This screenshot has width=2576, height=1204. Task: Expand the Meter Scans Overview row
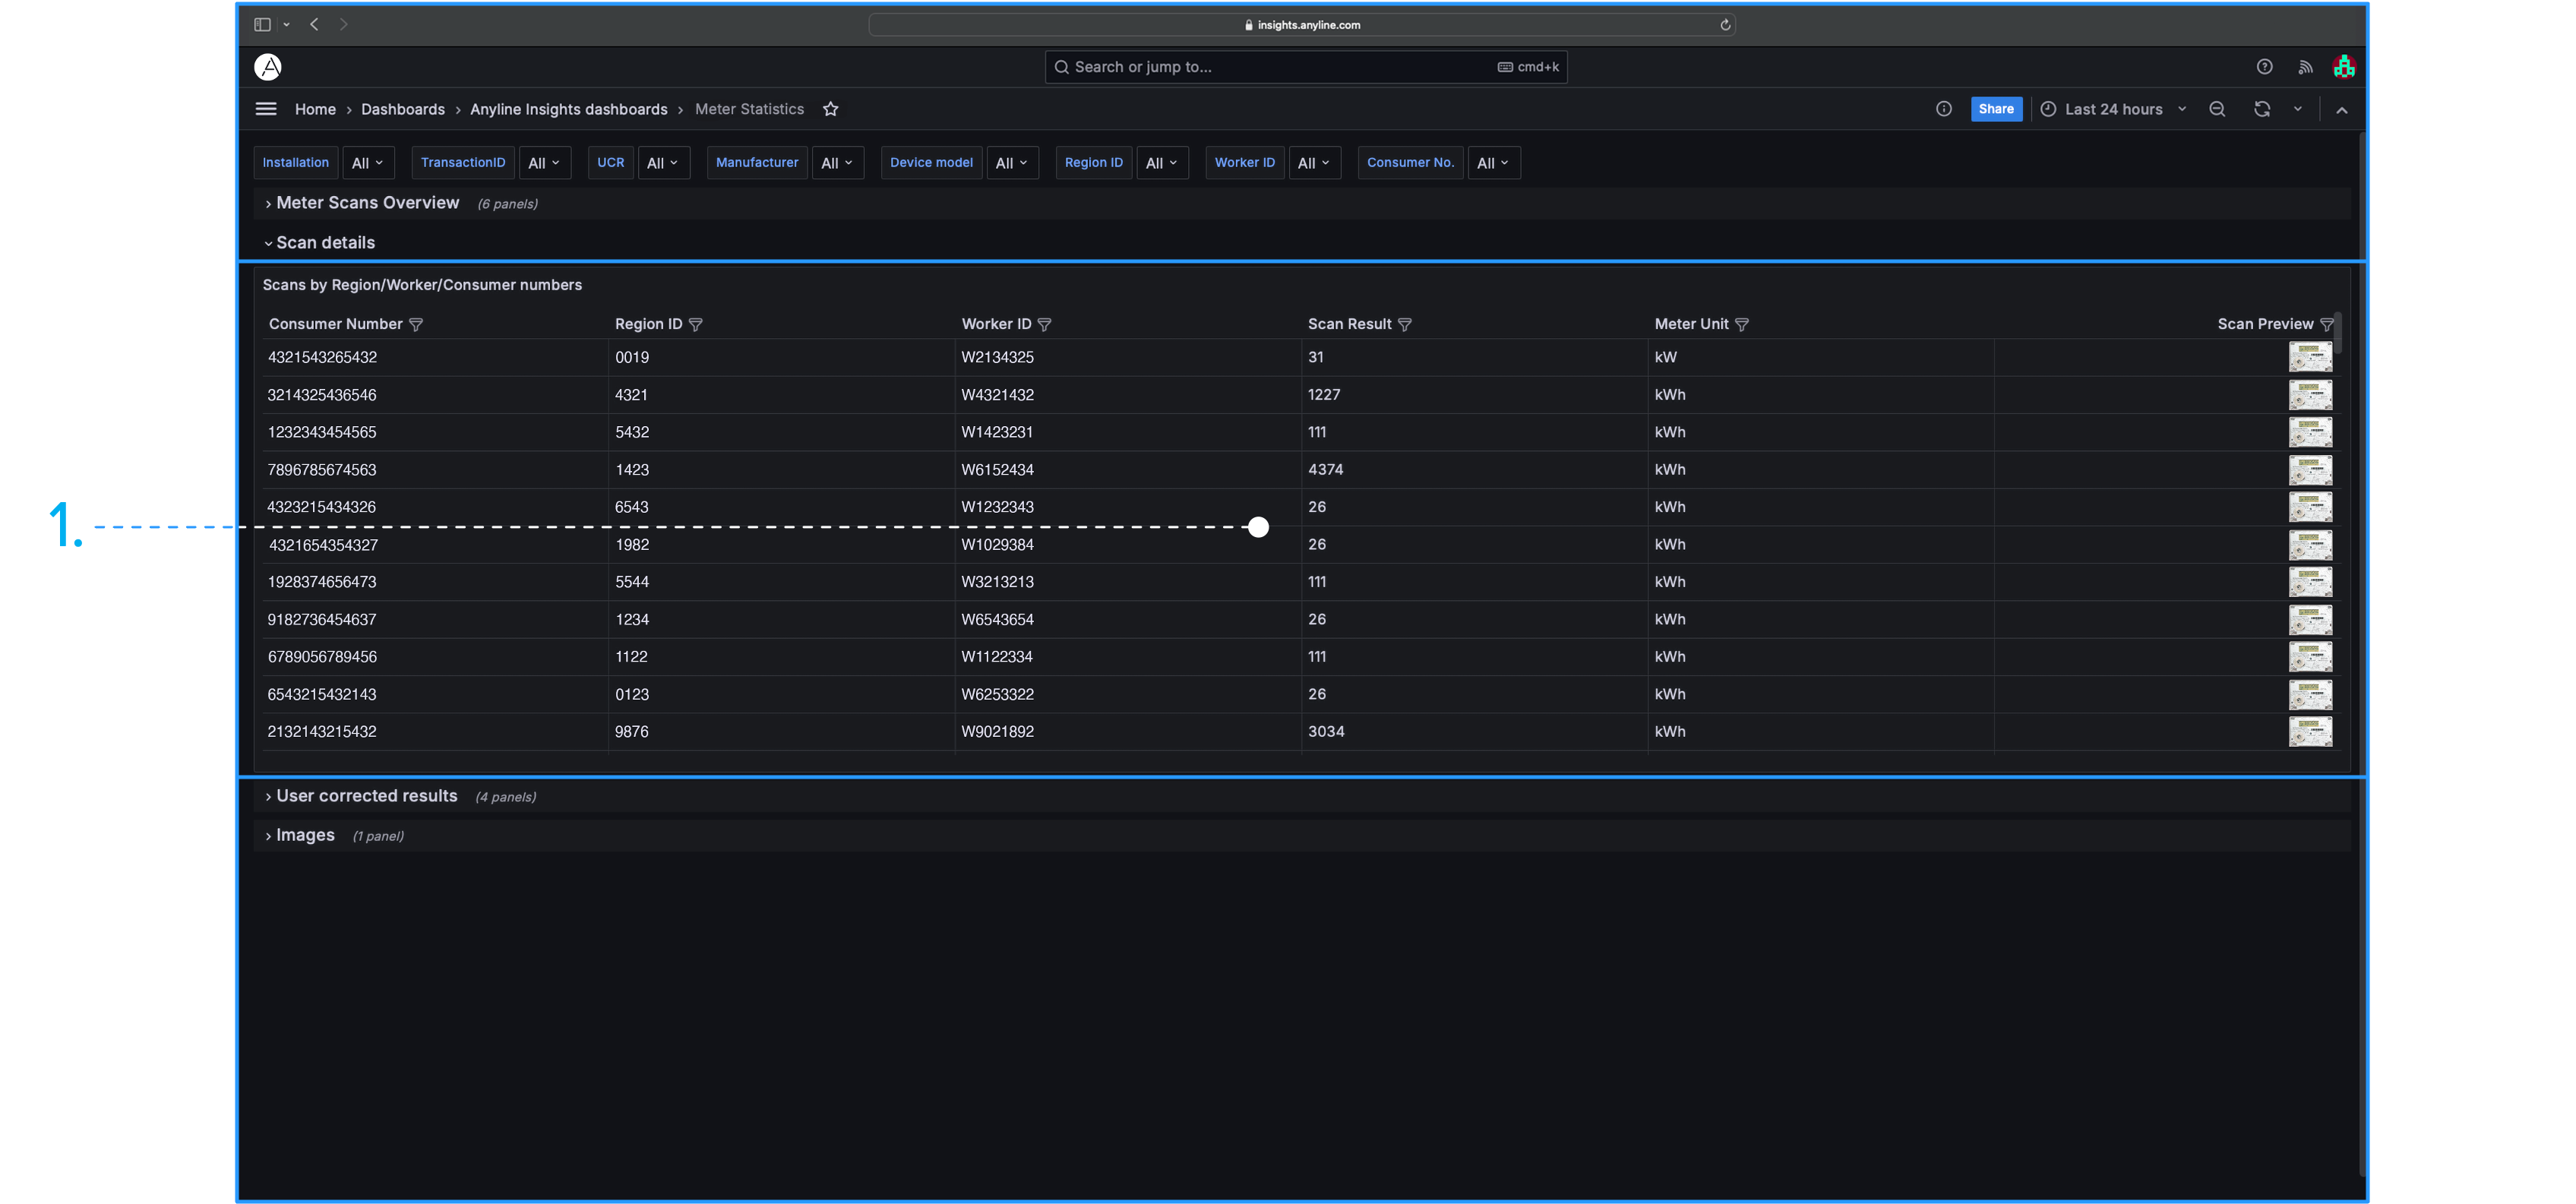click(366, 203)
